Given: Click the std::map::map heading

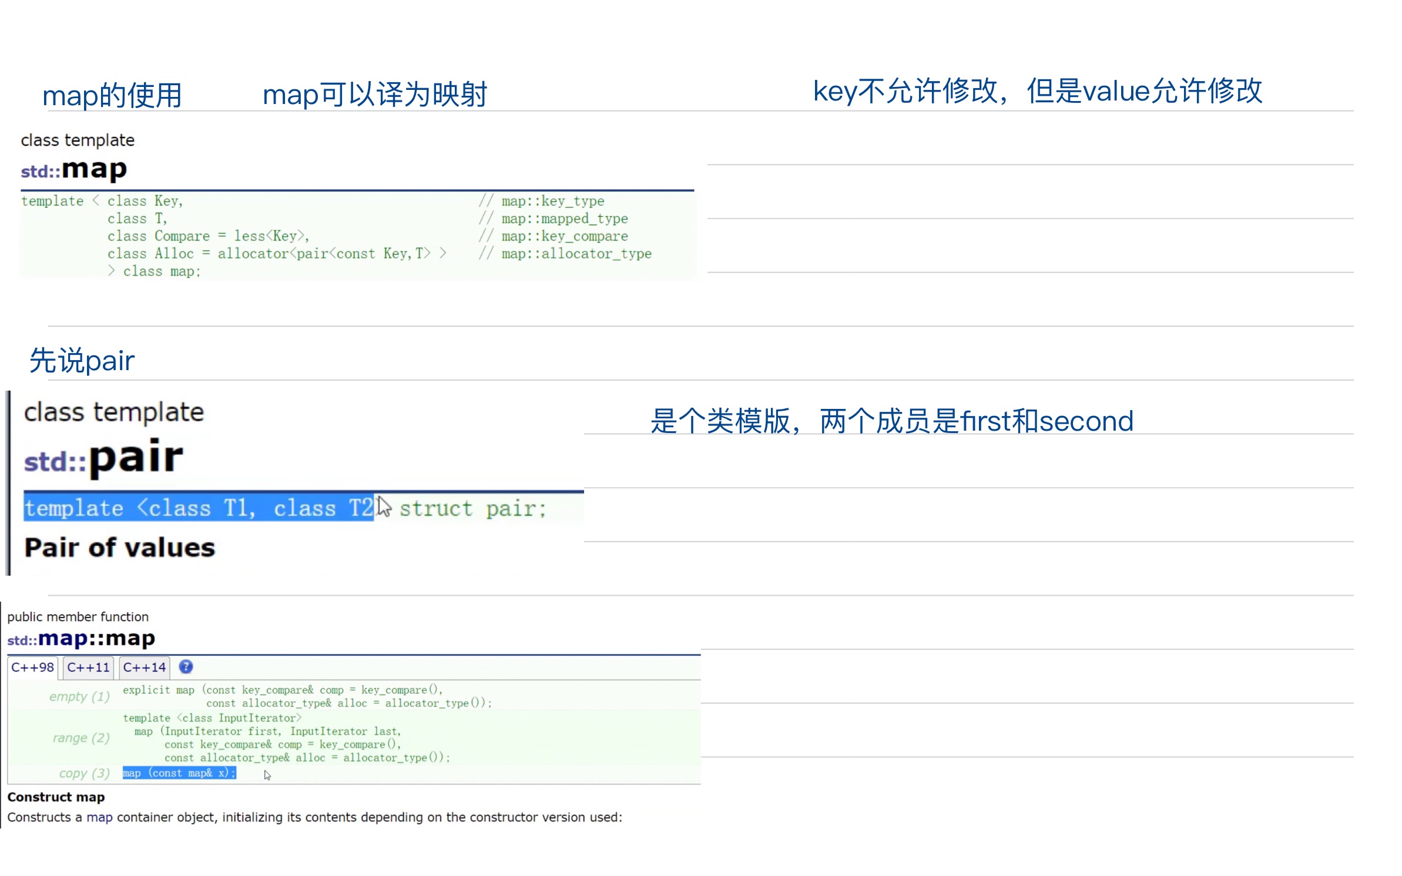Looking at the screenshot, I should pos(81,639).
